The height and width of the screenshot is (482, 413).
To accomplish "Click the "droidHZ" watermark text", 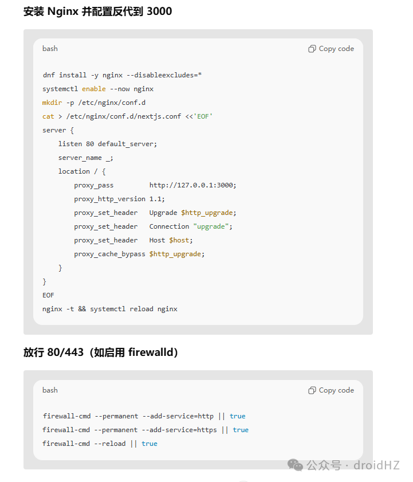I will point(376,465).
